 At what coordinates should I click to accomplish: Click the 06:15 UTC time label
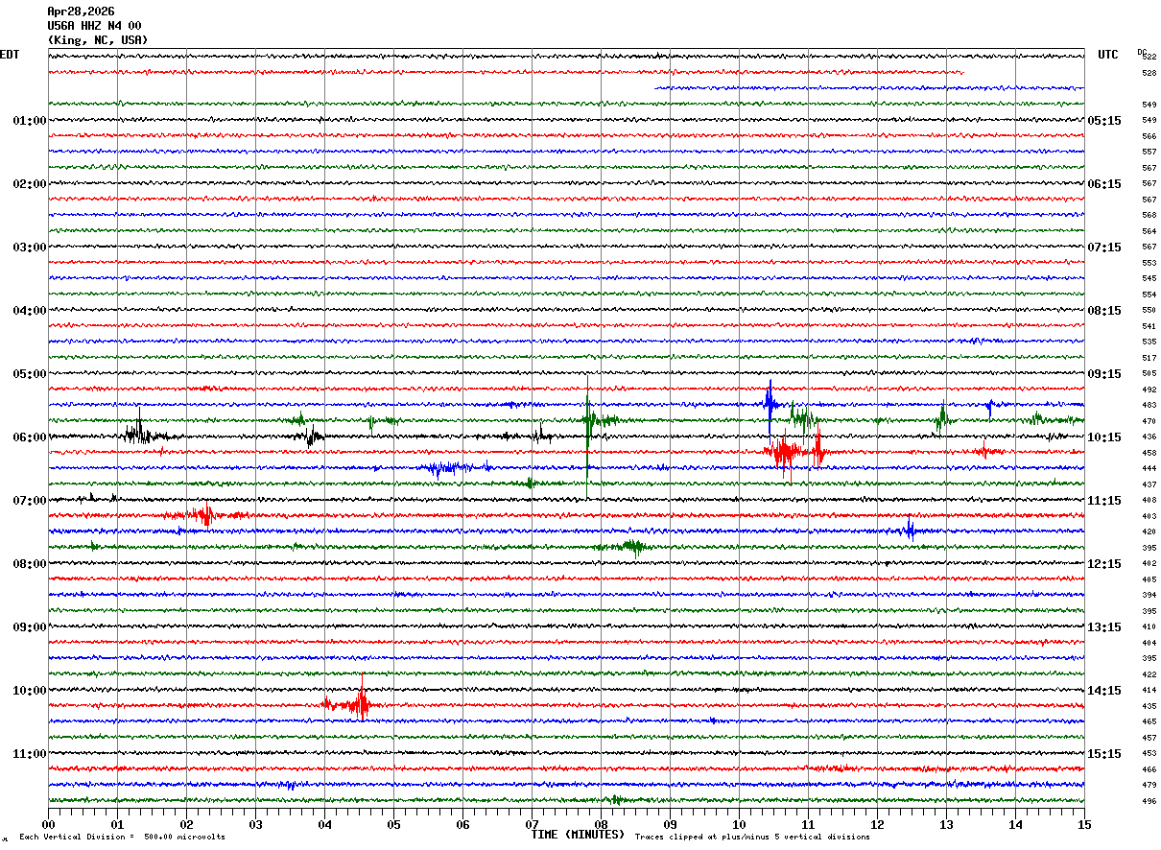tap(1104, 184)
